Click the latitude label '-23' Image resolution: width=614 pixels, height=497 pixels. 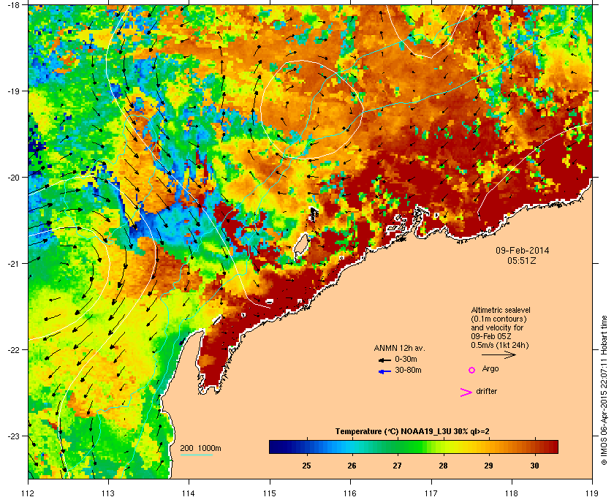pos(13,436)
